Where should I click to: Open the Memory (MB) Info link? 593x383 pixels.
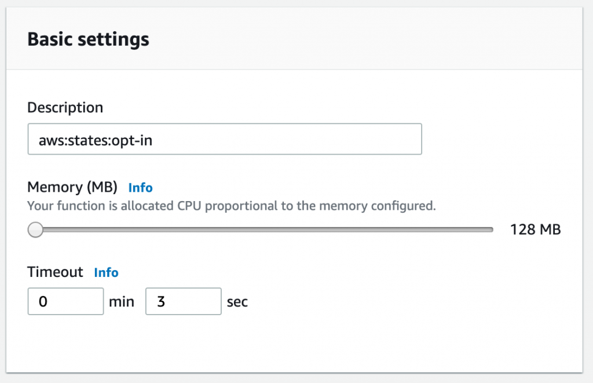coord(140,187)
